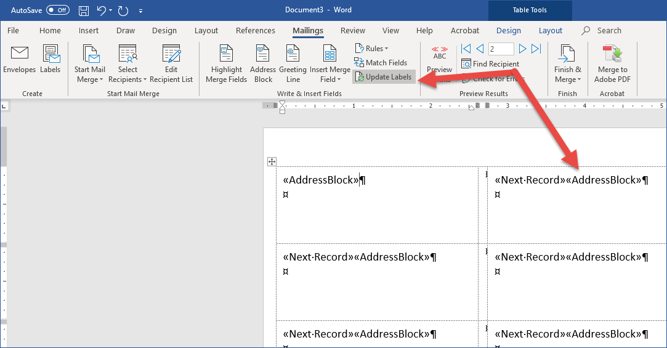Open the Acrobat tab
667x348 pixels.
pos(464,31)
